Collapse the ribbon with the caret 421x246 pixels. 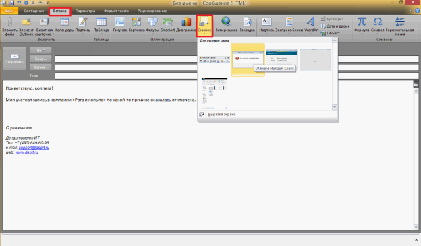[x=410, y=11]
